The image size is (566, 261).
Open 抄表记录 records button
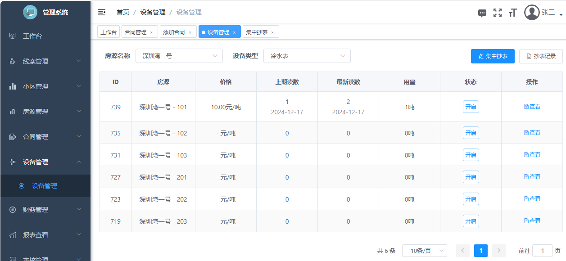click(x=540, y=56)
